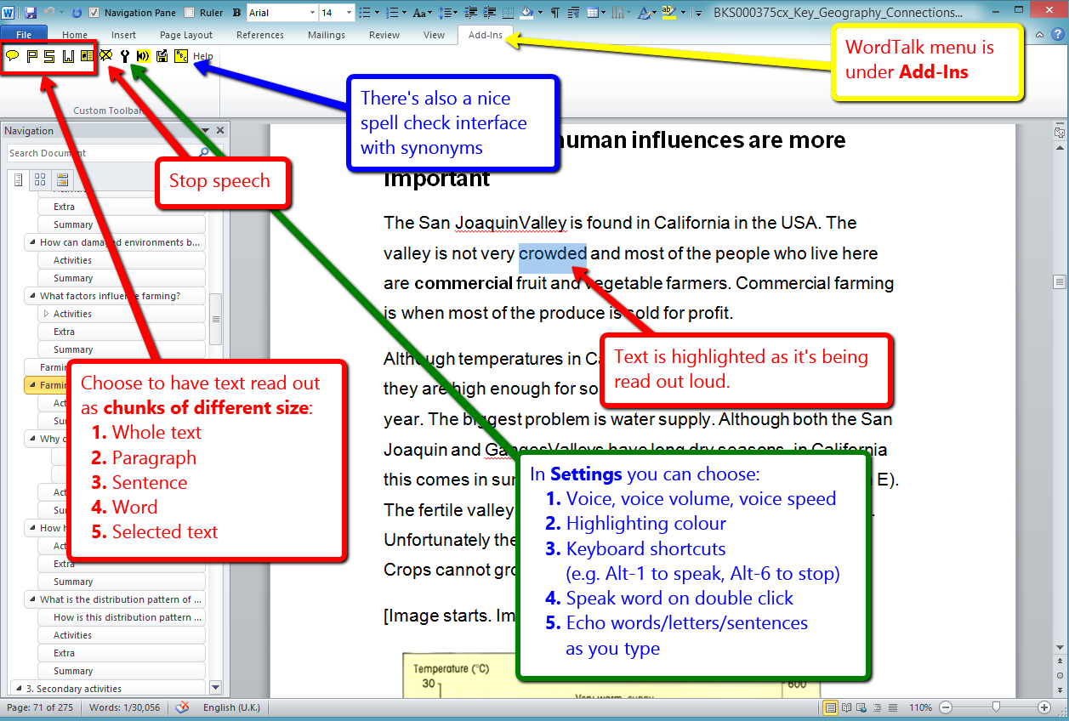1069x721 pixels.
Task: Collapse 'What factors influence farming?' heading
Action: [33, 296]
